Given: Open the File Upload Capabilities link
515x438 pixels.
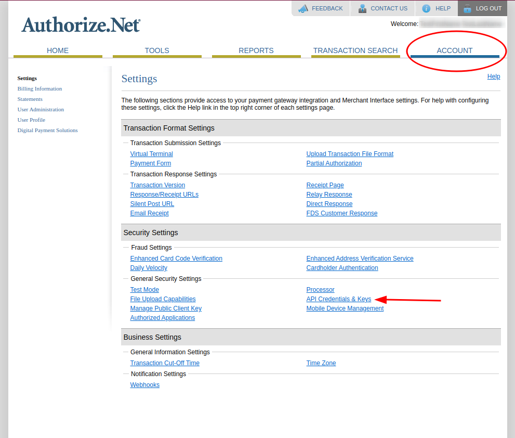Looking at the screenshot, I should click(163, 299).
